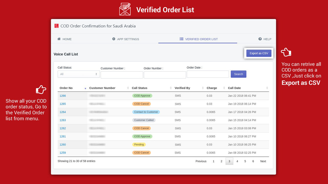Click the Export as CSV button

[x=259, y=53]
